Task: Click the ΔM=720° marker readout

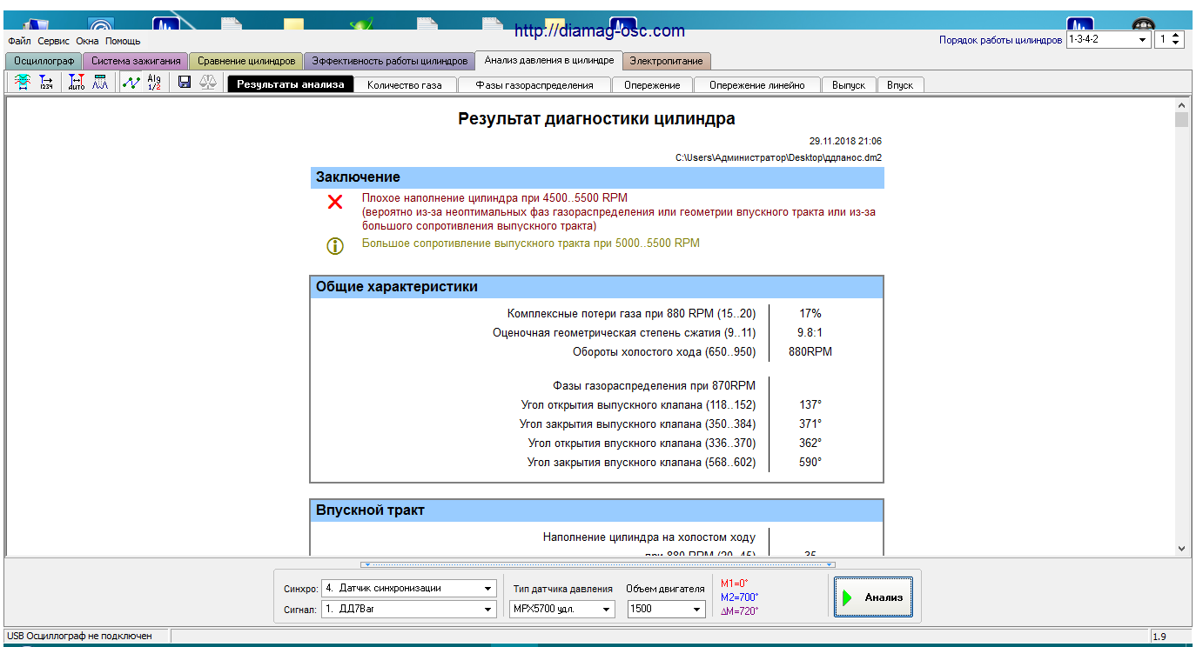Action: point(739,610)
